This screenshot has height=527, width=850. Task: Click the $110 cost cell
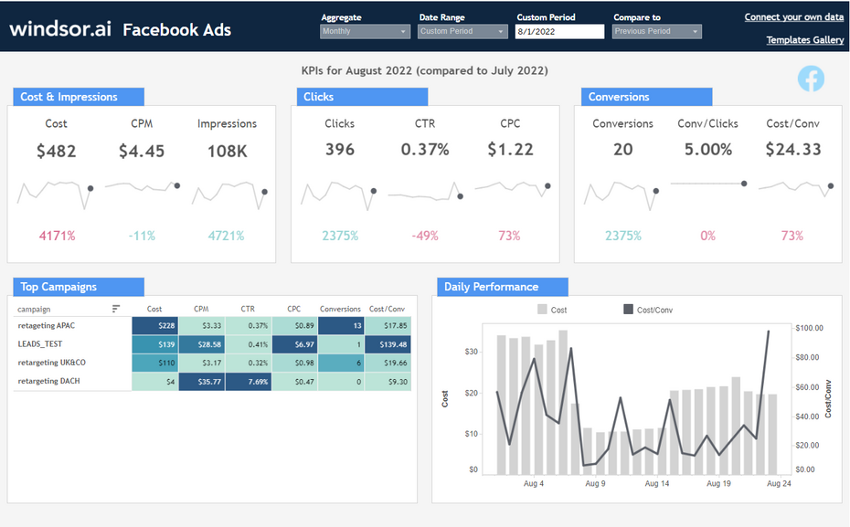click(155, 363)
